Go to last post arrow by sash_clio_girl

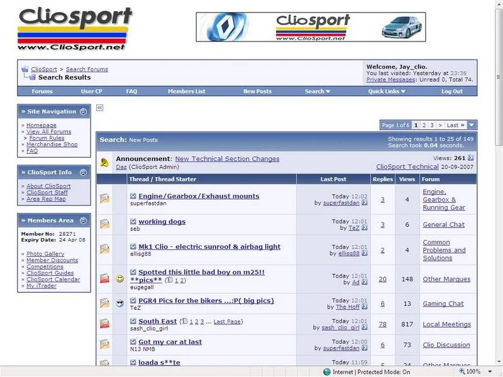365,327
